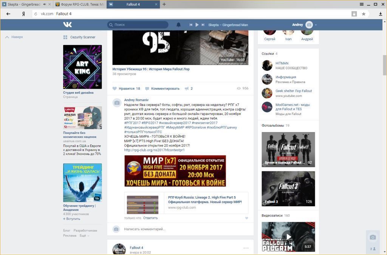Image resolution: width=387 pixels, height=255 pixels.
Task: Open История Убежища 95 video title
Action: [151, 69]
